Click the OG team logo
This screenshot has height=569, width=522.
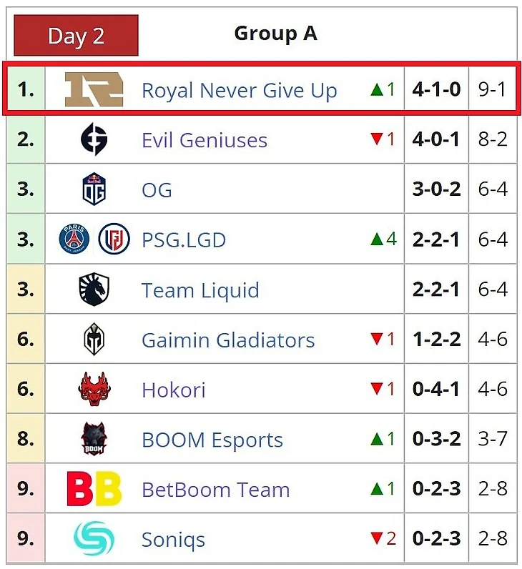tap(94, 189)
